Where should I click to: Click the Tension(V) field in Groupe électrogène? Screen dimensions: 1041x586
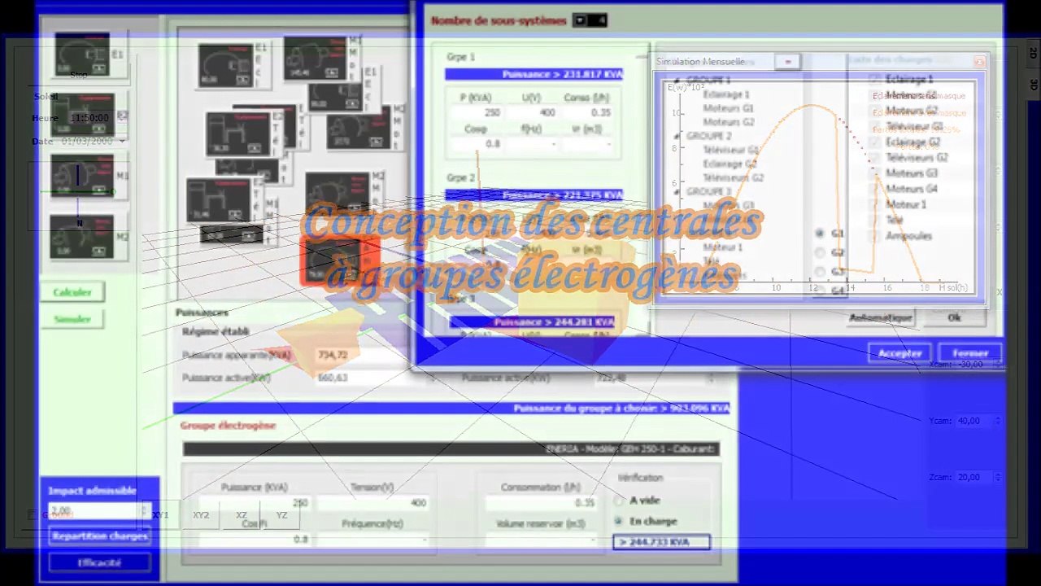click(372, 503)
